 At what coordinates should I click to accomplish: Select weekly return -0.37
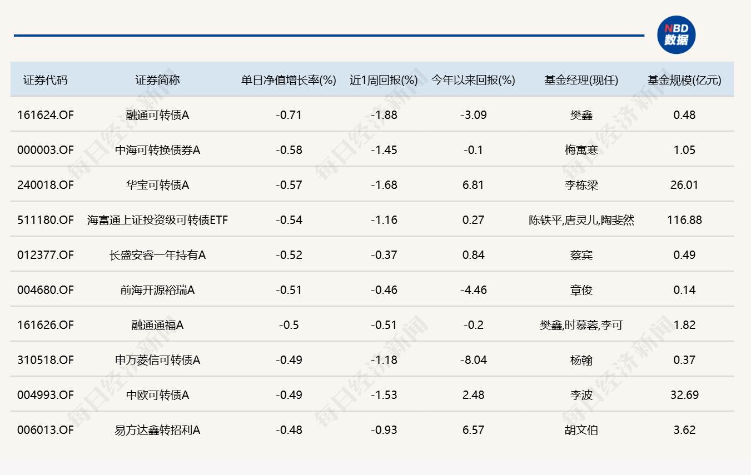[x=384, y=255]
